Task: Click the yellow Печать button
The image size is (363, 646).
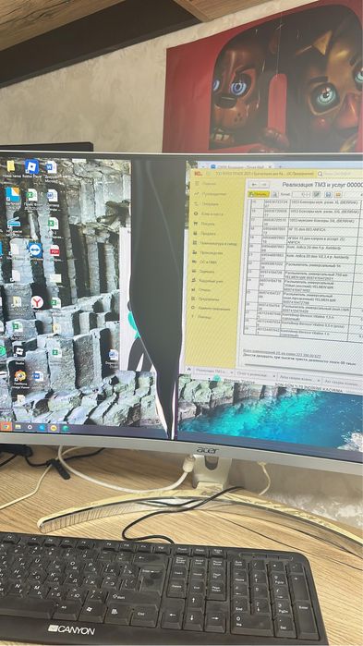Action: [259, 194]
